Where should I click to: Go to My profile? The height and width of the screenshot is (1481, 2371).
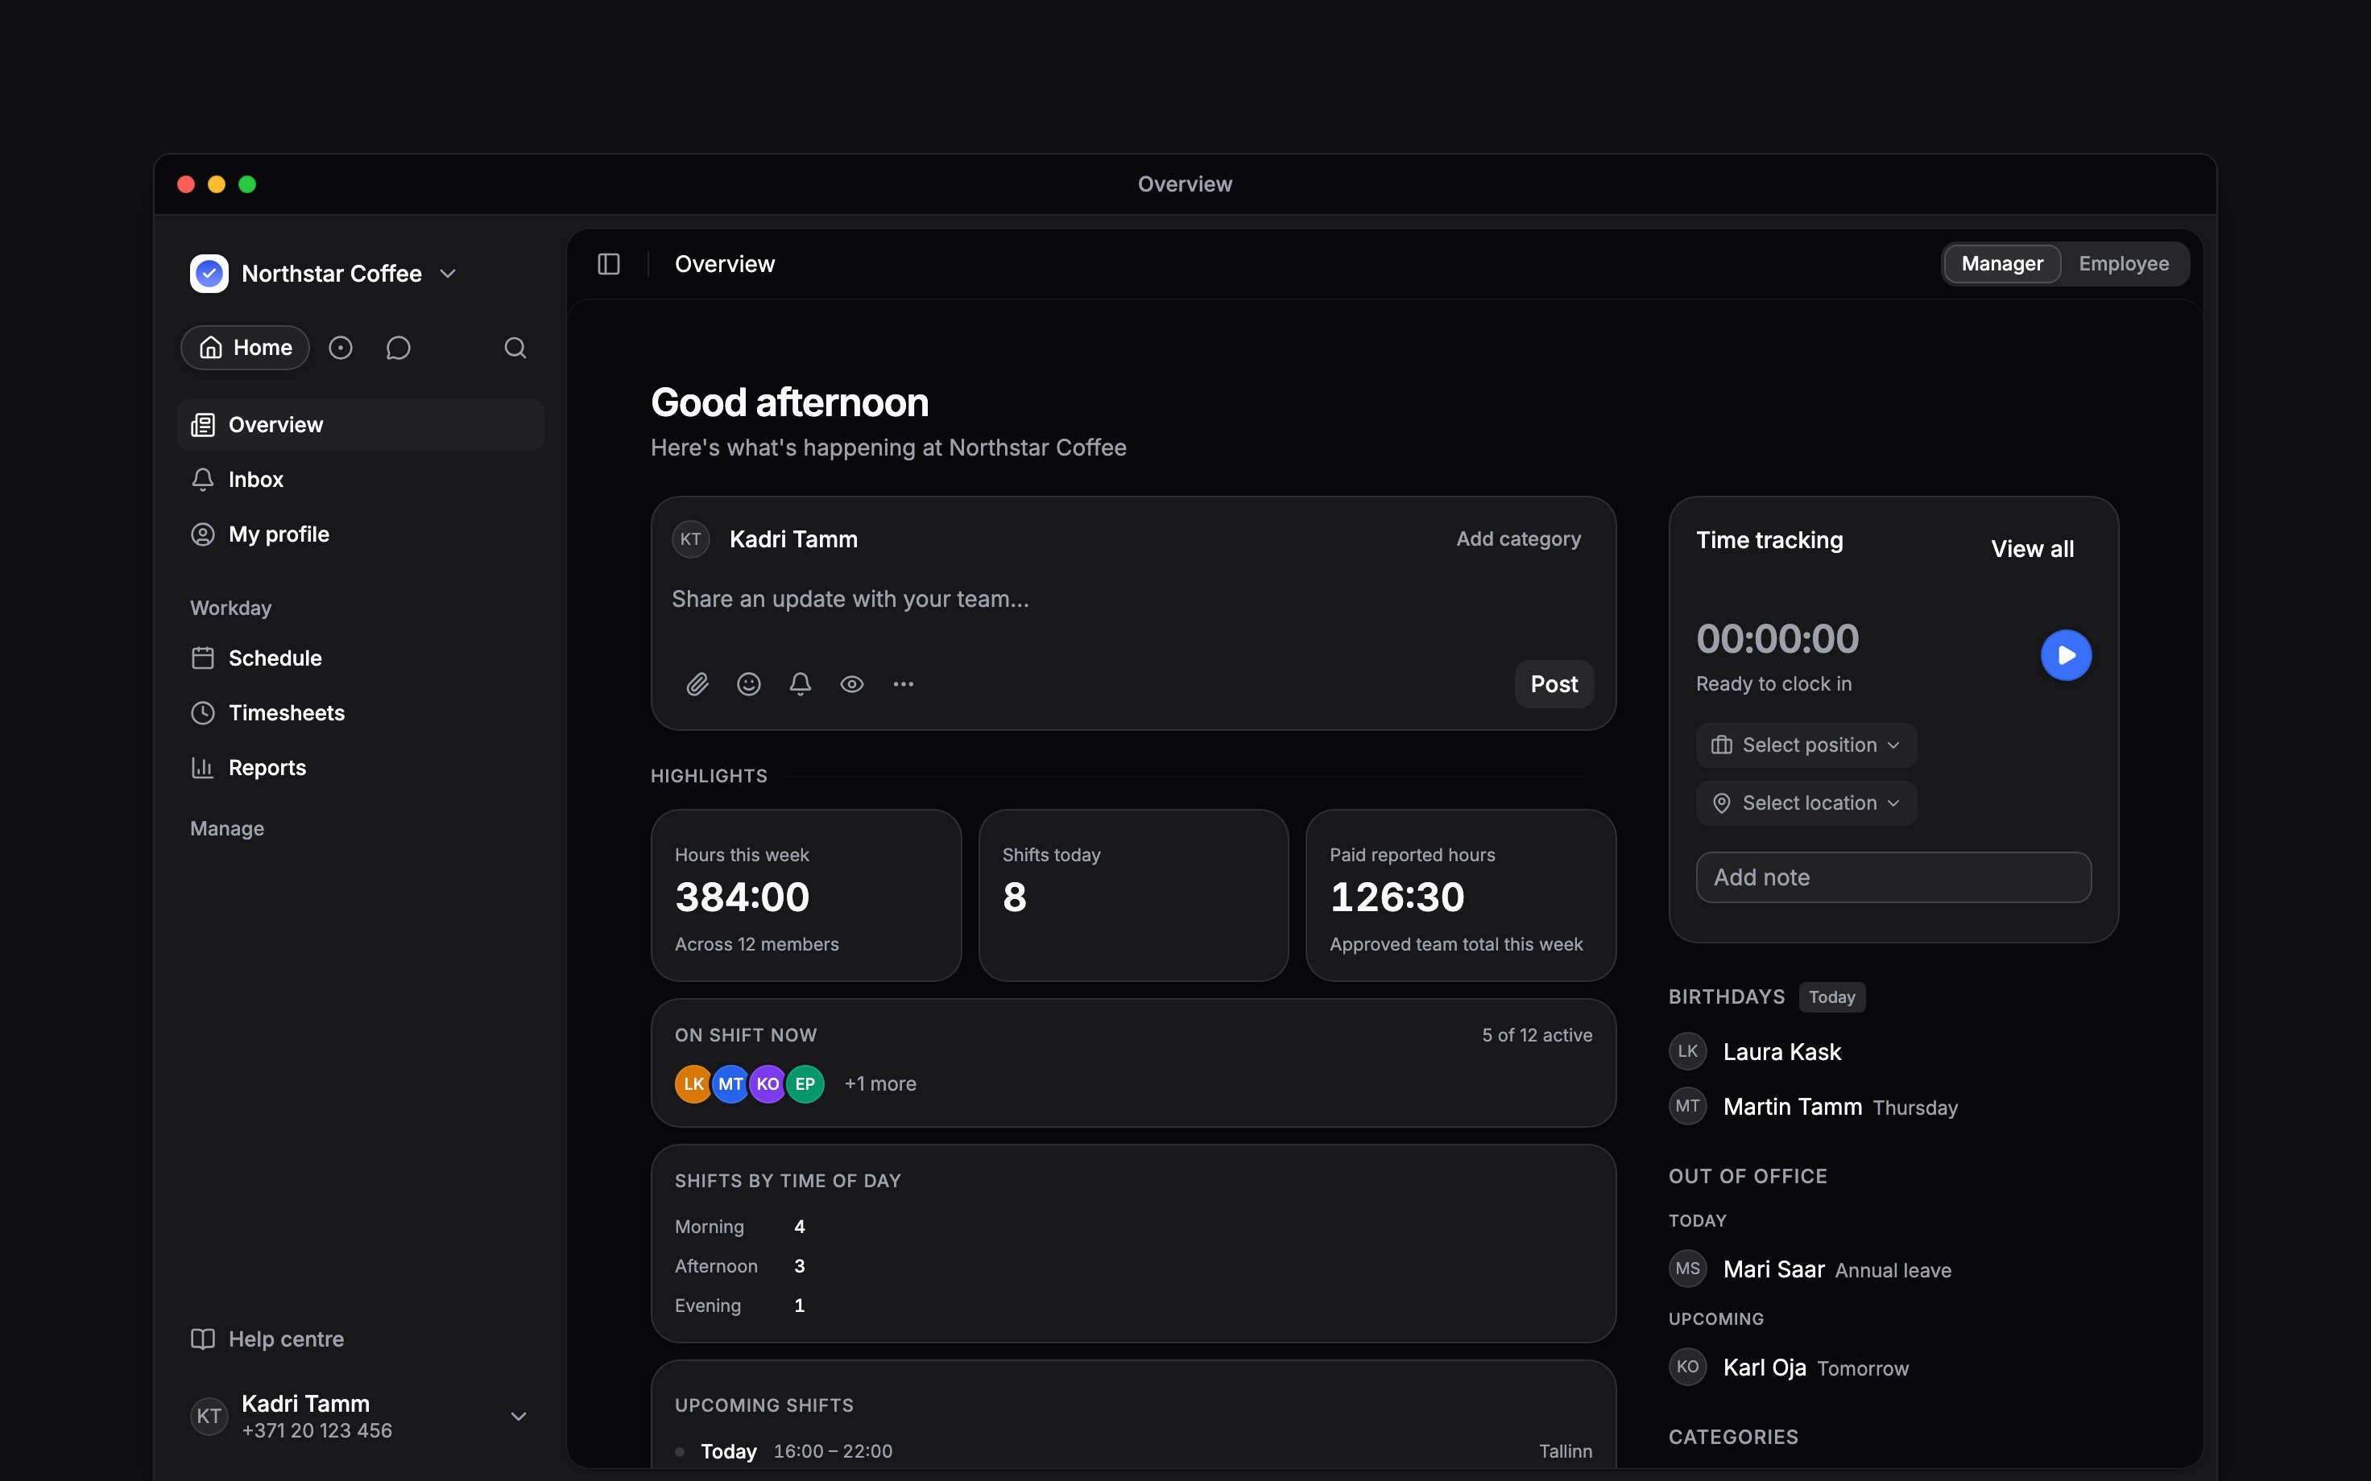pos(359,534)
